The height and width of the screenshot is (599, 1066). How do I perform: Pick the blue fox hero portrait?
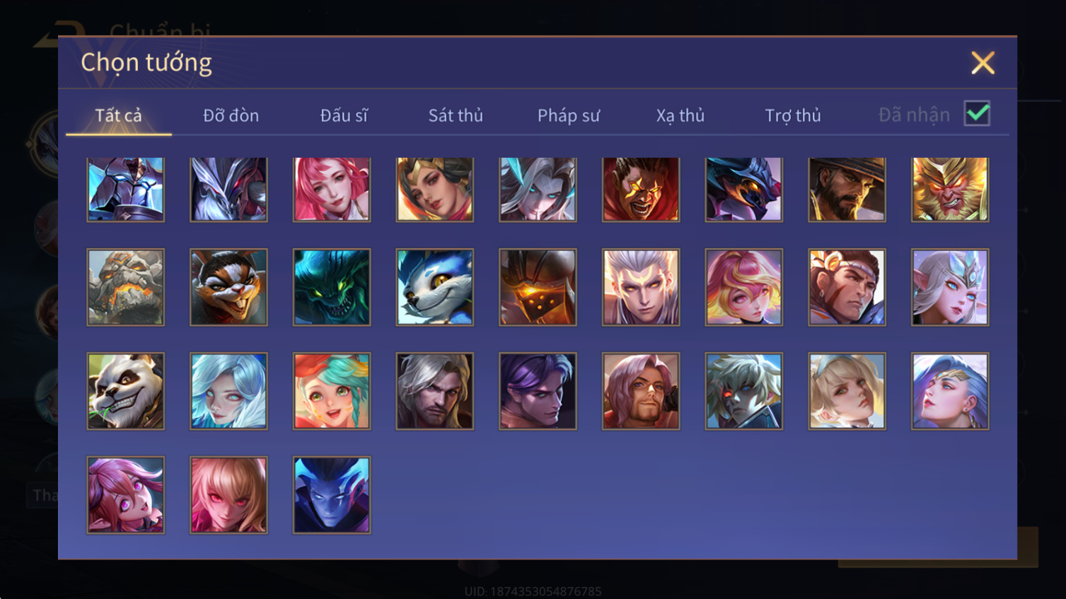click(x=434, y=287)
